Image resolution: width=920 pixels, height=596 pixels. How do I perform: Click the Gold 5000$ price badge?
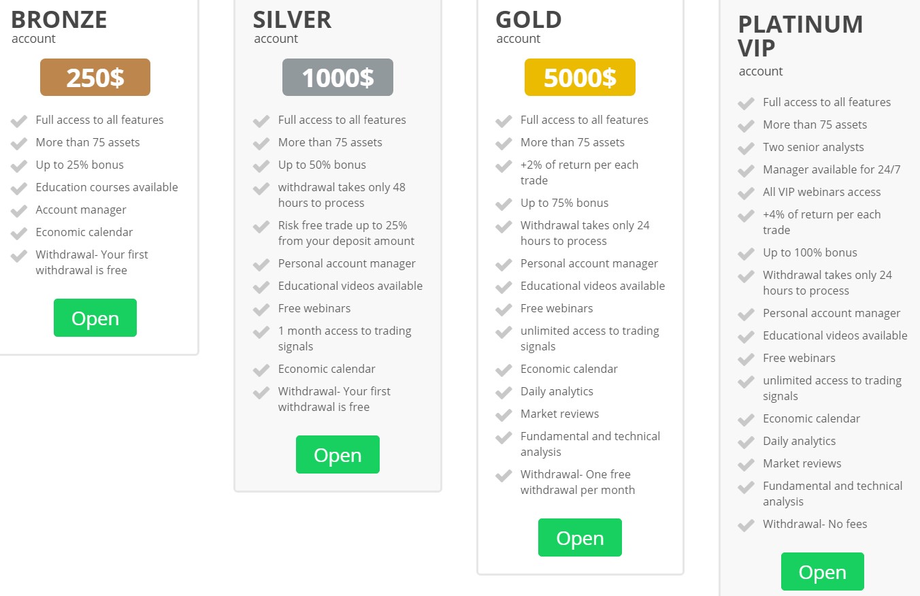[x=580, y=78]
